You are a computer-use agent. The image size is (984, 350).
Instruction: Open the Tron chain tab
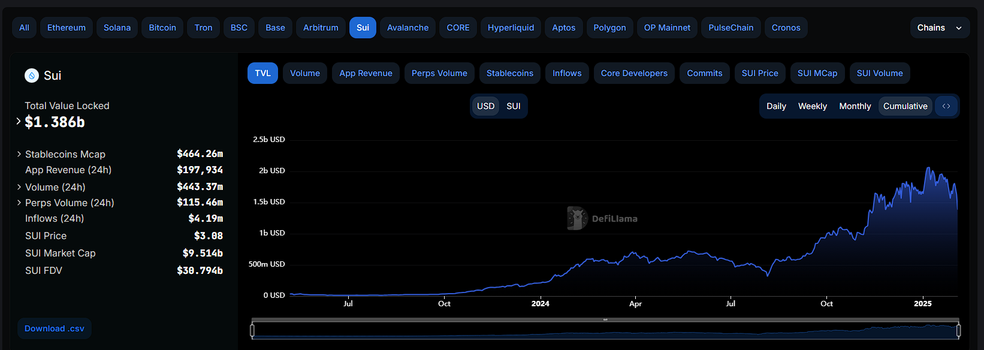pos(203,28)
